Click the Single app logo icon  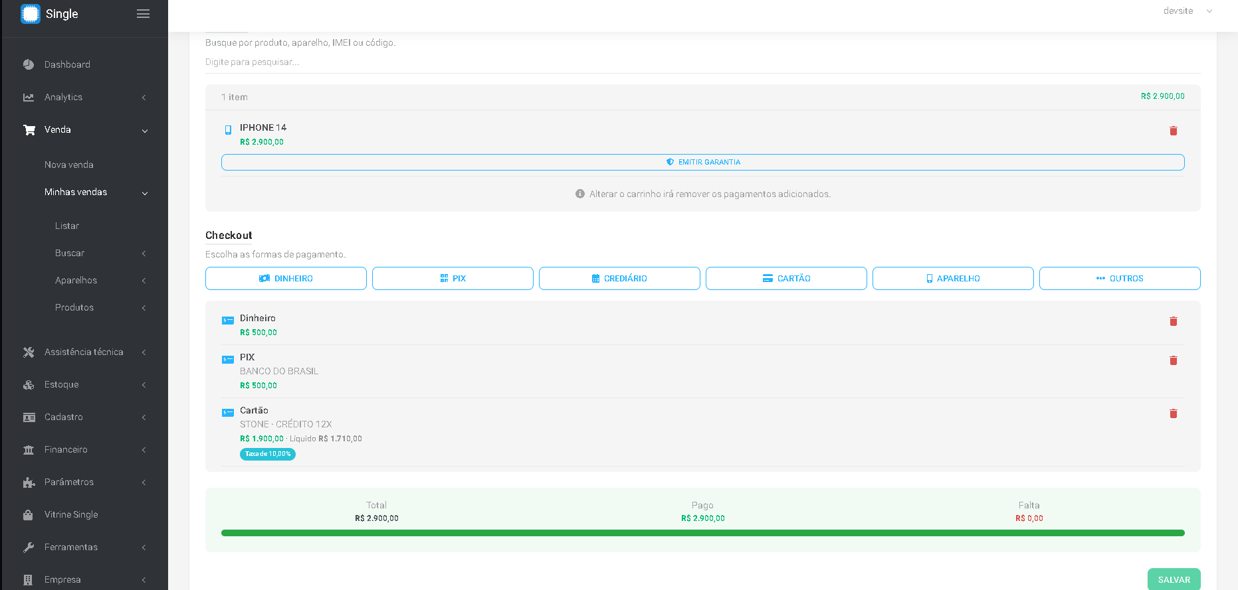(31, 14)
